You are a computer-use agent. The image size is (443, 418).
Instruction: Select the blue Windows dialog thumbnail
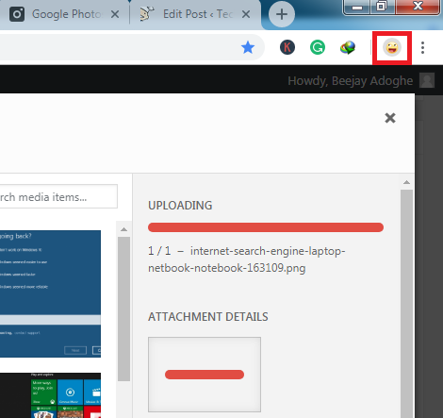click(x=50, y=293)
